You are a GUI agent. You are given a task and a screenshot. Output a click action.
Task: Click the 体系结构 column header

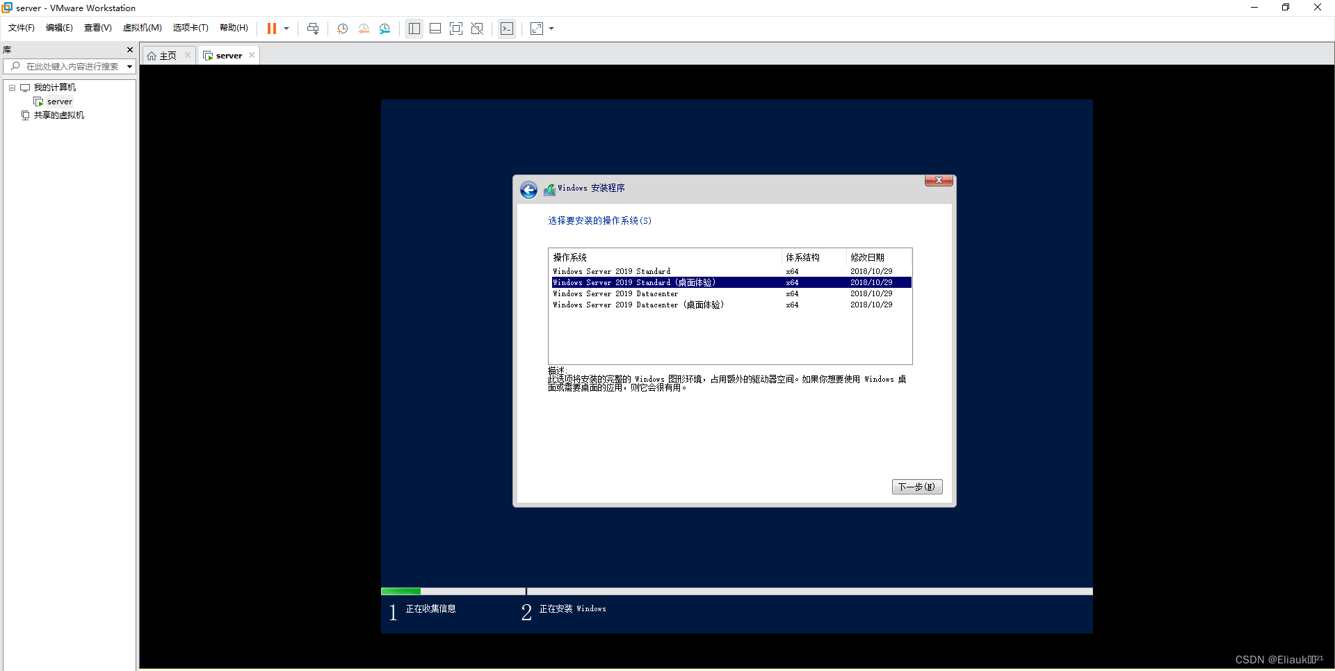[814, 257]
